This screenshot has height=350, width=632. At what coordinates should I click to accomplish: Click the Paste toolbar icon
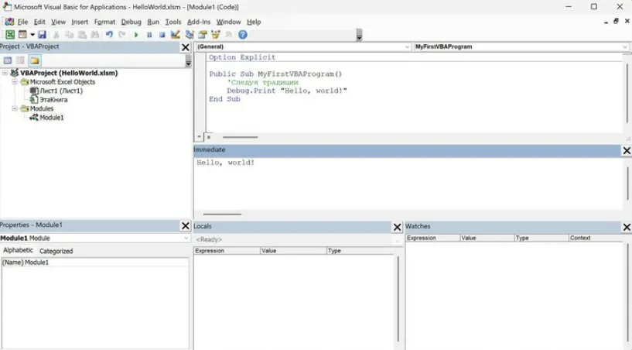(82, 35)
